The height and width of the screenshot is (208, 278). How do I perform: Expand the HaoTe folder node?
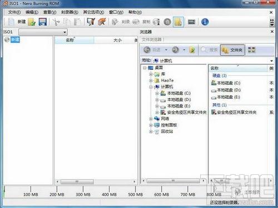(x=151, y=80)
